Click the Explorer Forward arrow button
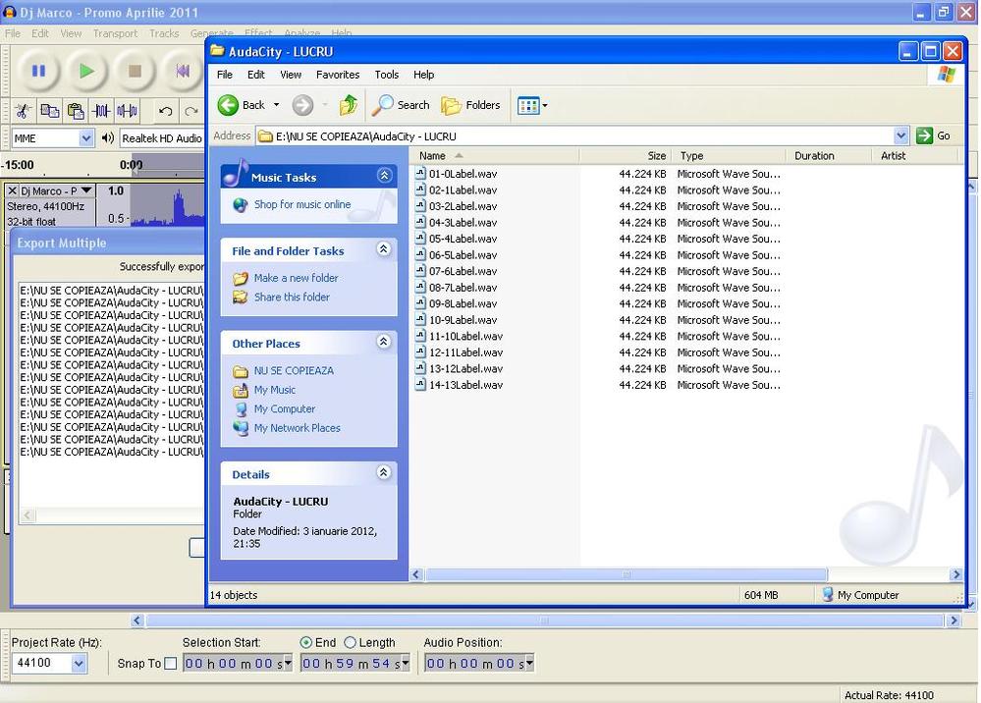The width and height of the screenshot is (981, 703). [x=302, y=105]
